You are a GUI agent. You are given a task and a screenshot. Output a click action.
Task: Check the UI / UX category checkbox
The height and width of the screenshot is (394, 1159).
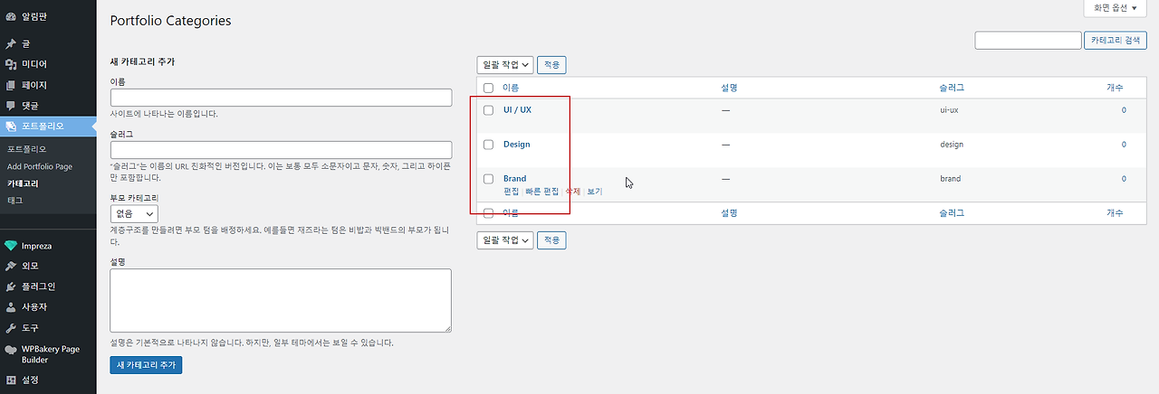click(489, 110)
